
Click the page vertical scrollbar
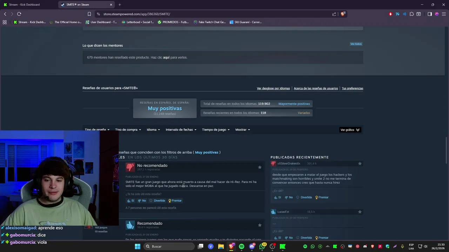point(446,150)
